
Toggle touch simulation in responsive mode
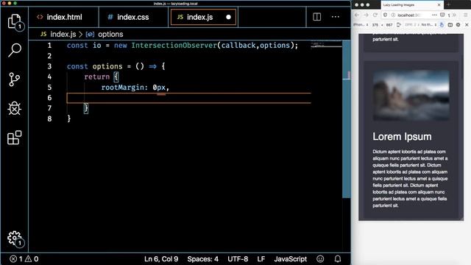coord(442,24)
